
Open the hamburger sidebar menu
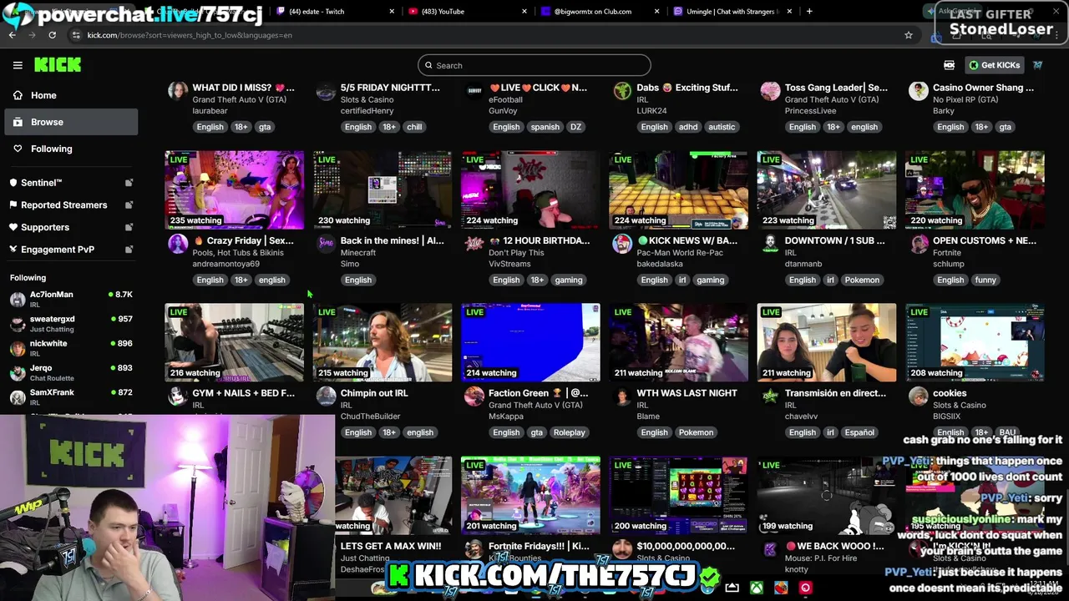click(x=18, y=65)
